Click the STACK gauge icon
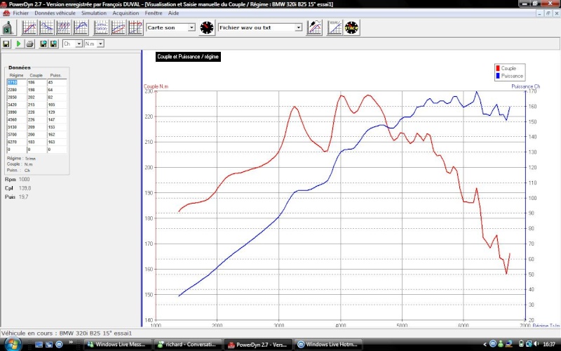 (352, 27)
